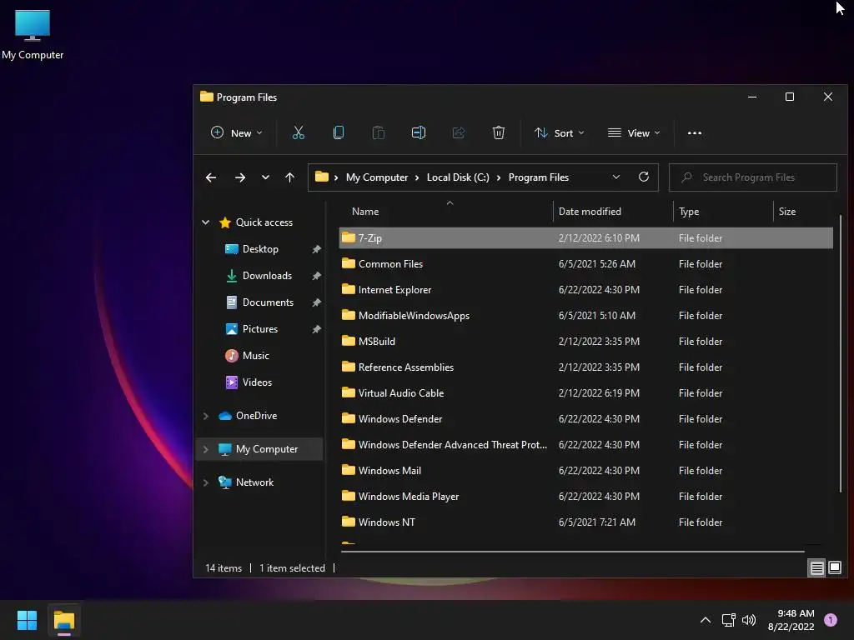This screenshot has width=854, height=640.
Task: Open Downloads in Quick access
Action: click(267, 276)
